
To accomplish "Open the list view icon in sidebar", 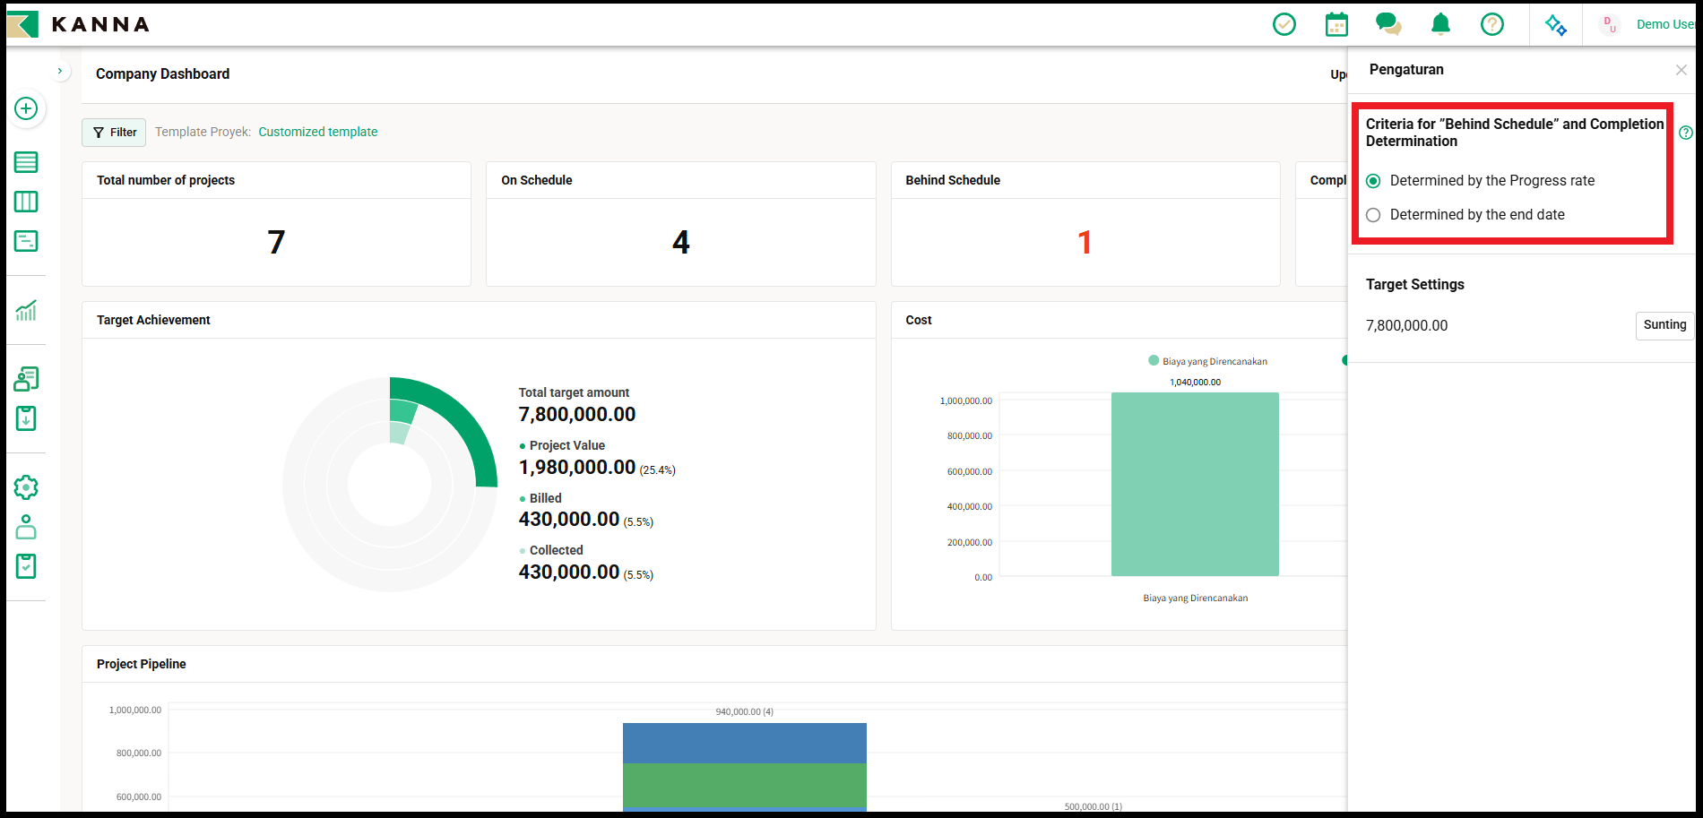I will (x=26, y=162).
